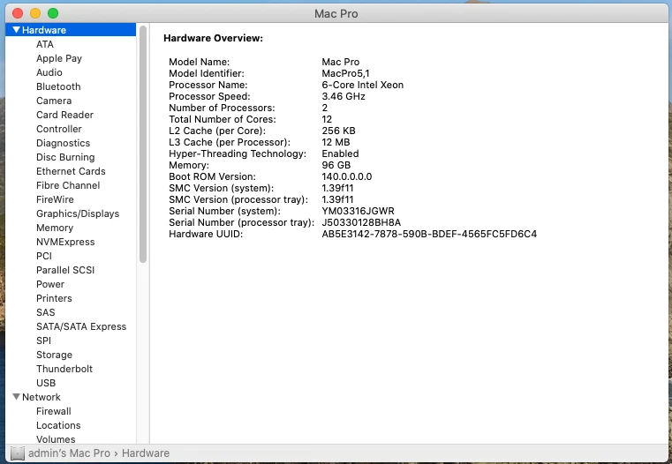Show Bluetooth hardware information
Image resolution: width=672 pixels, height=464 pixels.
pos(58,86)
